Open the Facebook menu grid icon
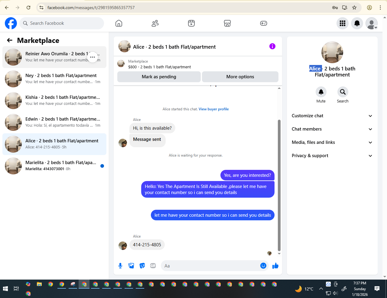The image size is (387, 298). click(x=343, y=23)
